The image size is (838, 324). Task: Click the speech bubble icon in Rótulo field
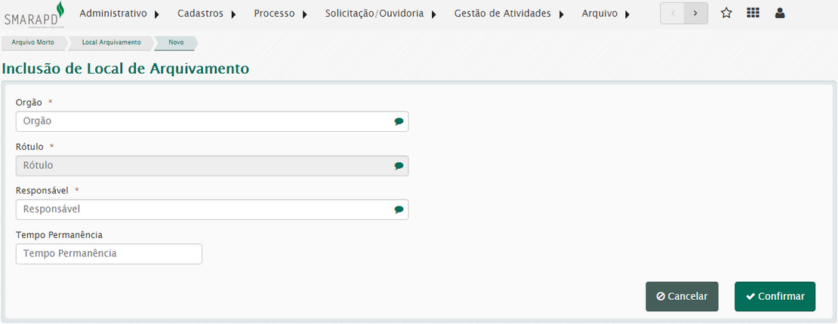click(399, 166)
